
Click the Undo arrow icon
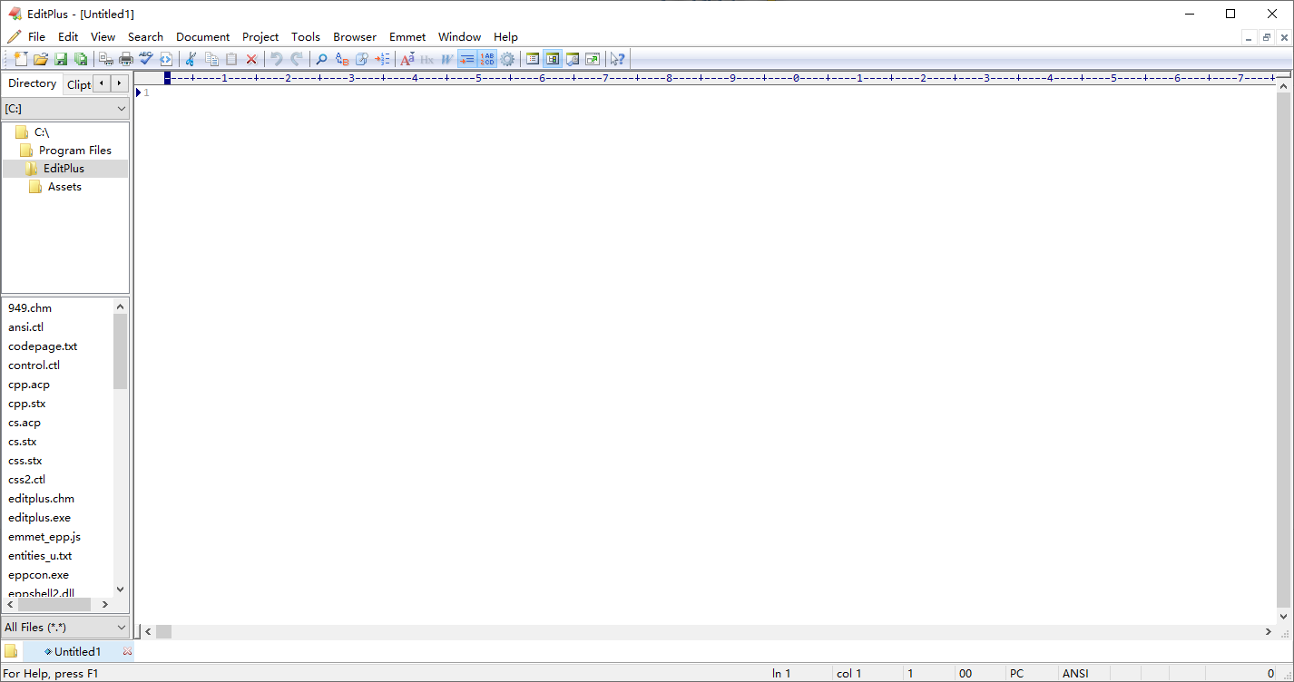(x=277, y=59)
